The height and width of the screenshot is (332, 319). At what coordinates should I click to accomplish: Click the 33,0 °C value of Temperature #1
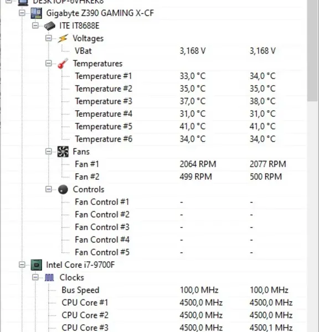(193, 76)
